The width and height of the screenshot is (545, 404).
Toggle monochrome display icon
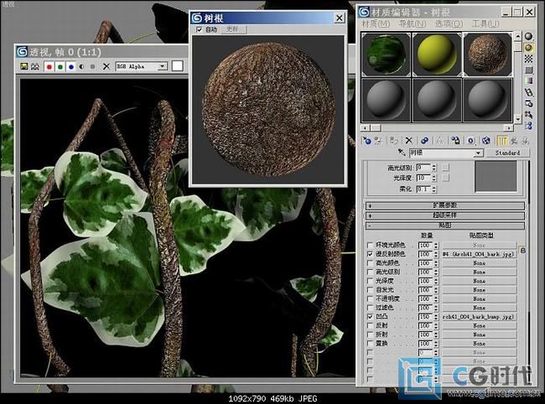click(x=92, y=66)
